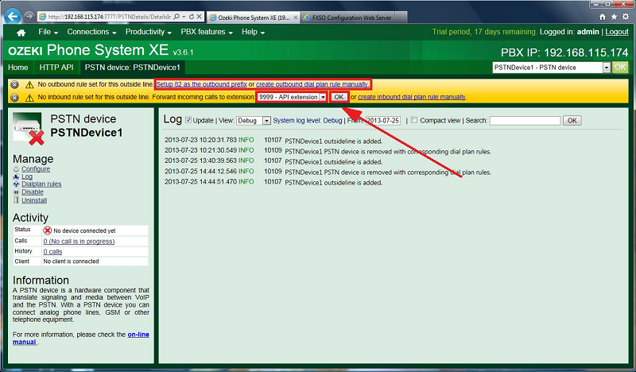This screenshot has width=636, height=372.
Task: Dismiss the outbound rule warning with its X icon
Action: (14, 84)
